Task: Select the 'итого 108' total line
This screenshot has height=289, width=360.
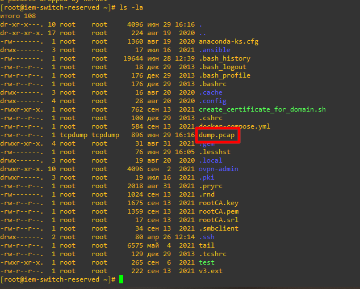Action: (18, 16)
